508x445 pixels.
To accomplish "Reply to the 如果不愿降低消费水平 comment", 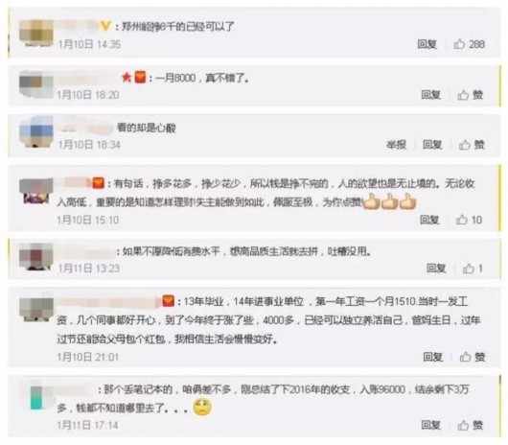I will [436, 268].
